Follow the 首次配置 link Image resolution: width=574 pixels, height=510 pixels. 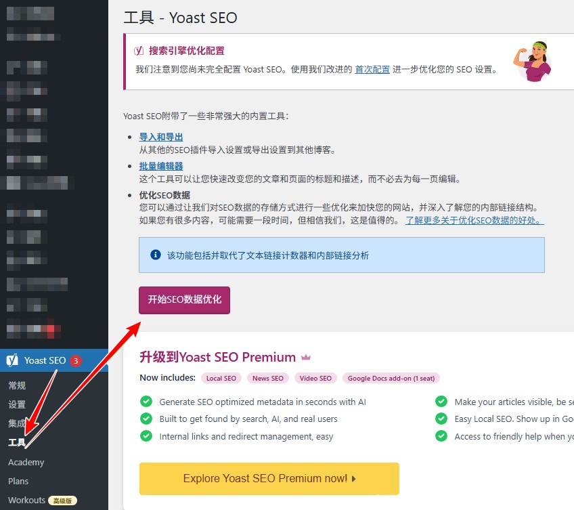tap(372, 69)
